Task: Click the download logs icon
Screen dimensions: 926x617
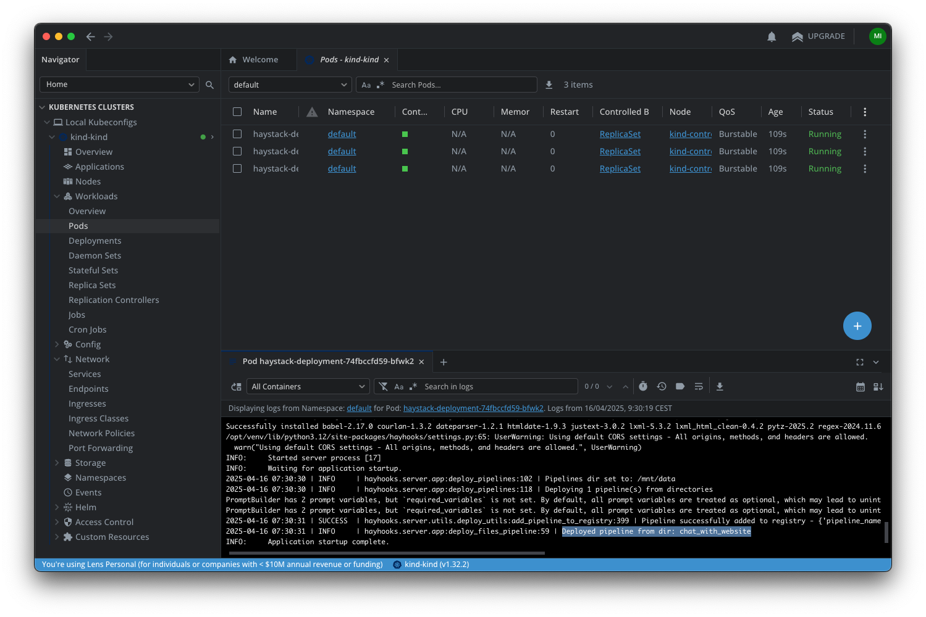Action: point(720,386)
